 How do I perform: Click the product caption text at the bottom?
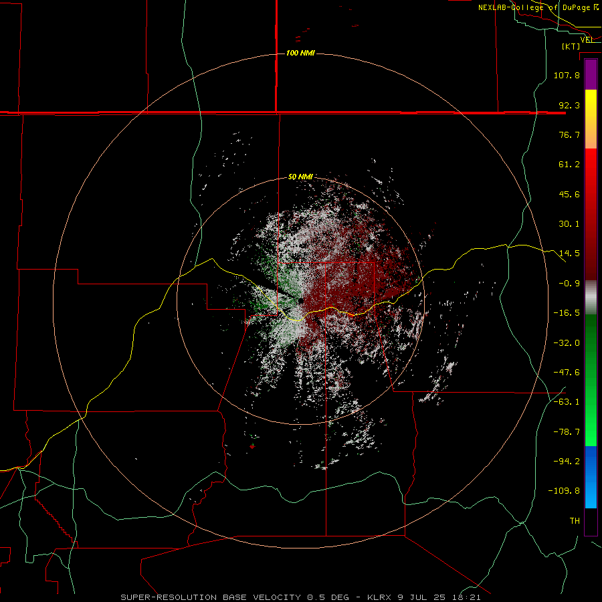(x=300, y=597)
